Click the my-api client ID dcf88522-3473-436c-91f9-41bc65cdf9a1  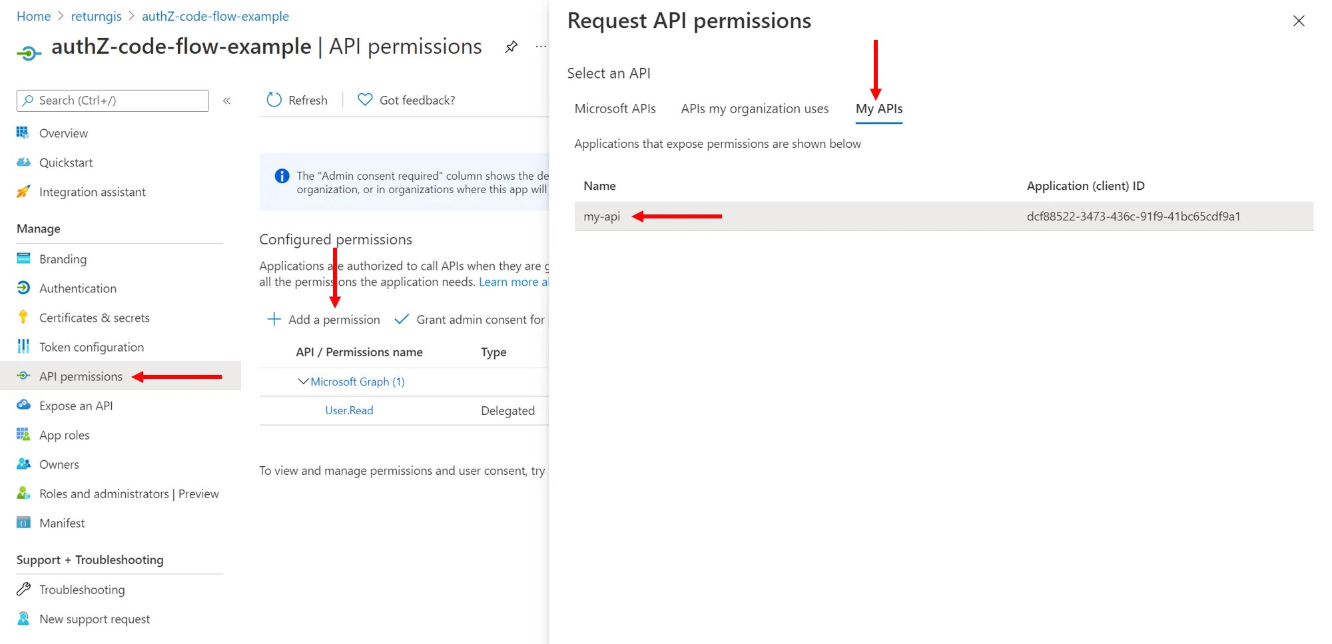pos(1134,216)
